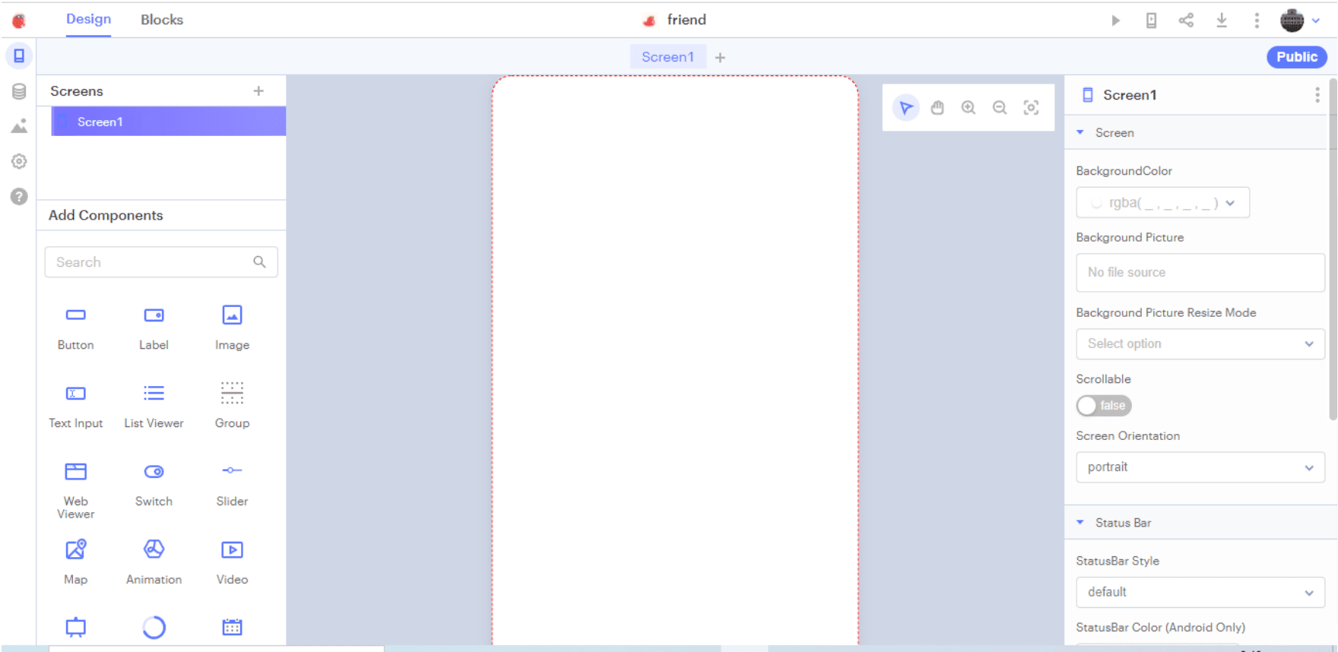Switch to the Blocks tab
Image resolution: width=1338 pixels, height=652 pixels.
(162, 20)
